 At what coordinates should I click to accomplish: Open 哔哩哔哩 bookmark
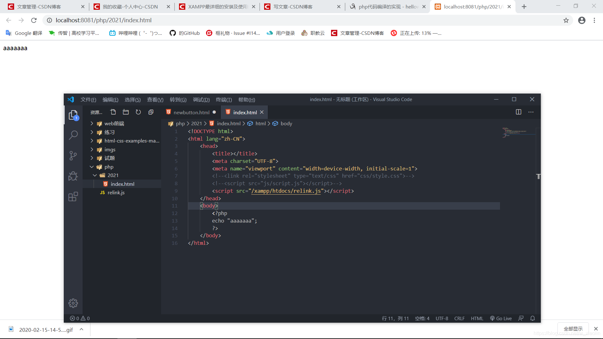click(136, 33)
